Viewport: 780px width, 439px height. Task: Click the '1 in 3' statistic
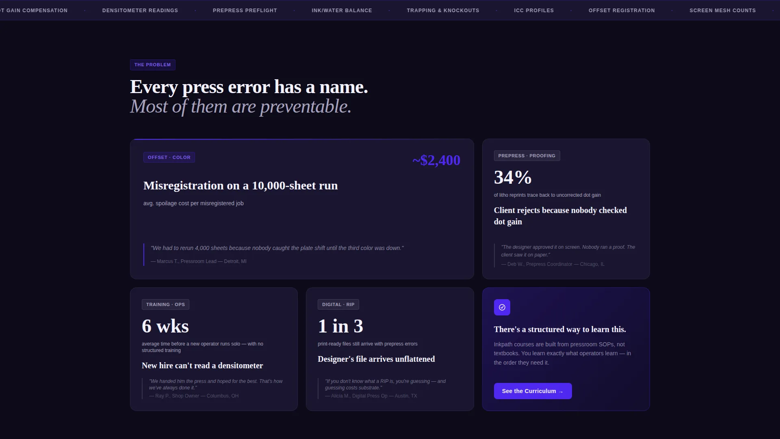click(x=340, y=326)
